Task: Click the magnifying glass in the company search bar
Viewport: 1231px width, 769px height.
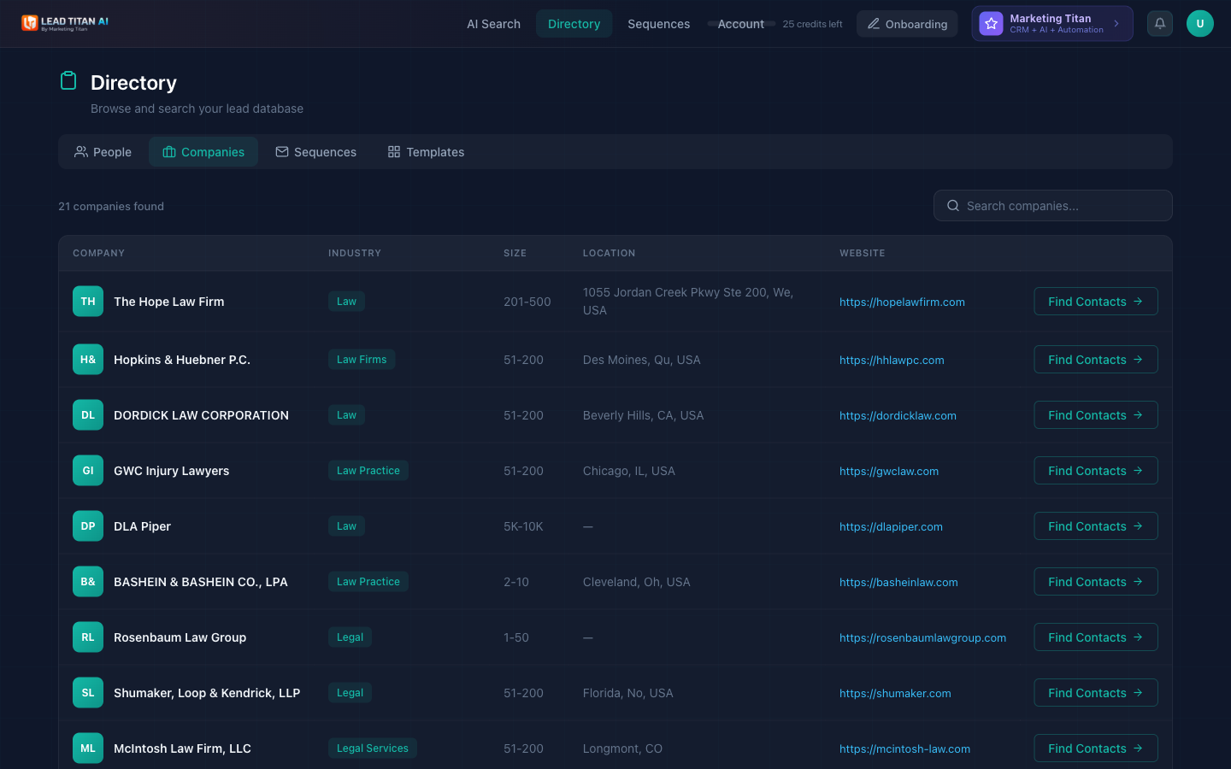Action: click(953, 205)
